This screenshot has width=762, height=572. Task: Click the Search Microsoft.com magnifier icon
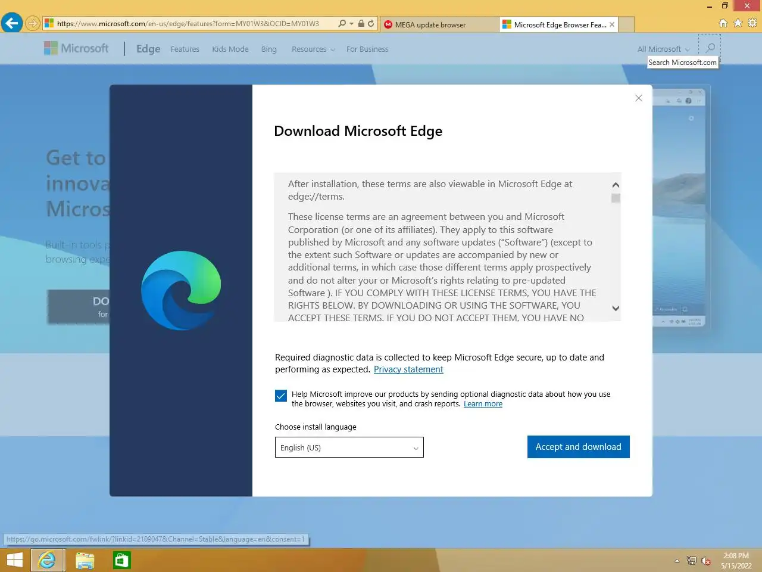[710, 48]
